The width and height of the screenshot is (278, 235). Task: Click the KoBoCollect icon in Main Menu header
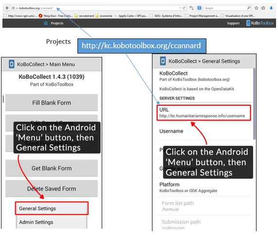click(x=12, y=64)
